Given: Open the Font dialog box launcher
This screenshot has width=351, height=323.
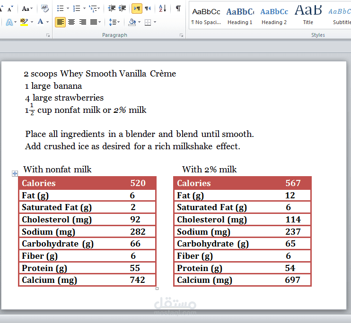Looking at the screenshot, I should point(48,35).
